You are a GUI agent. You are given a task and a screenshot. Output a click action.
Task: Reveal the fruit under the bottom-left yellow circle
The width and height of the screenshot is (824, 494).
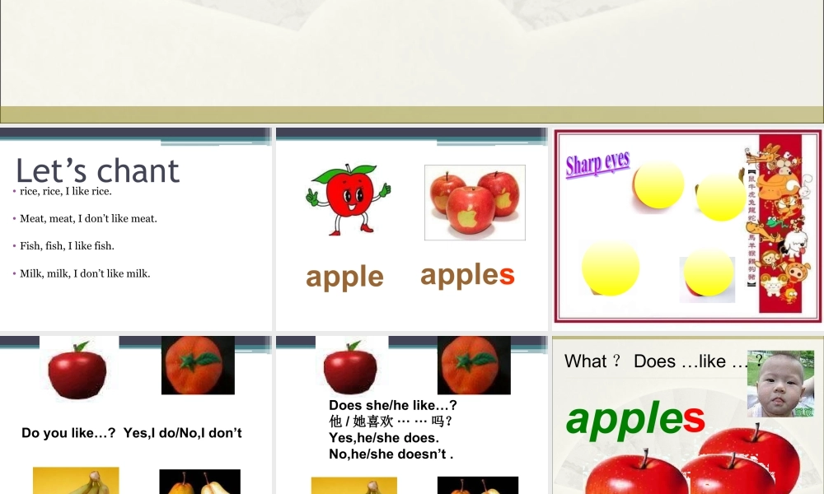tap(609, 267)
